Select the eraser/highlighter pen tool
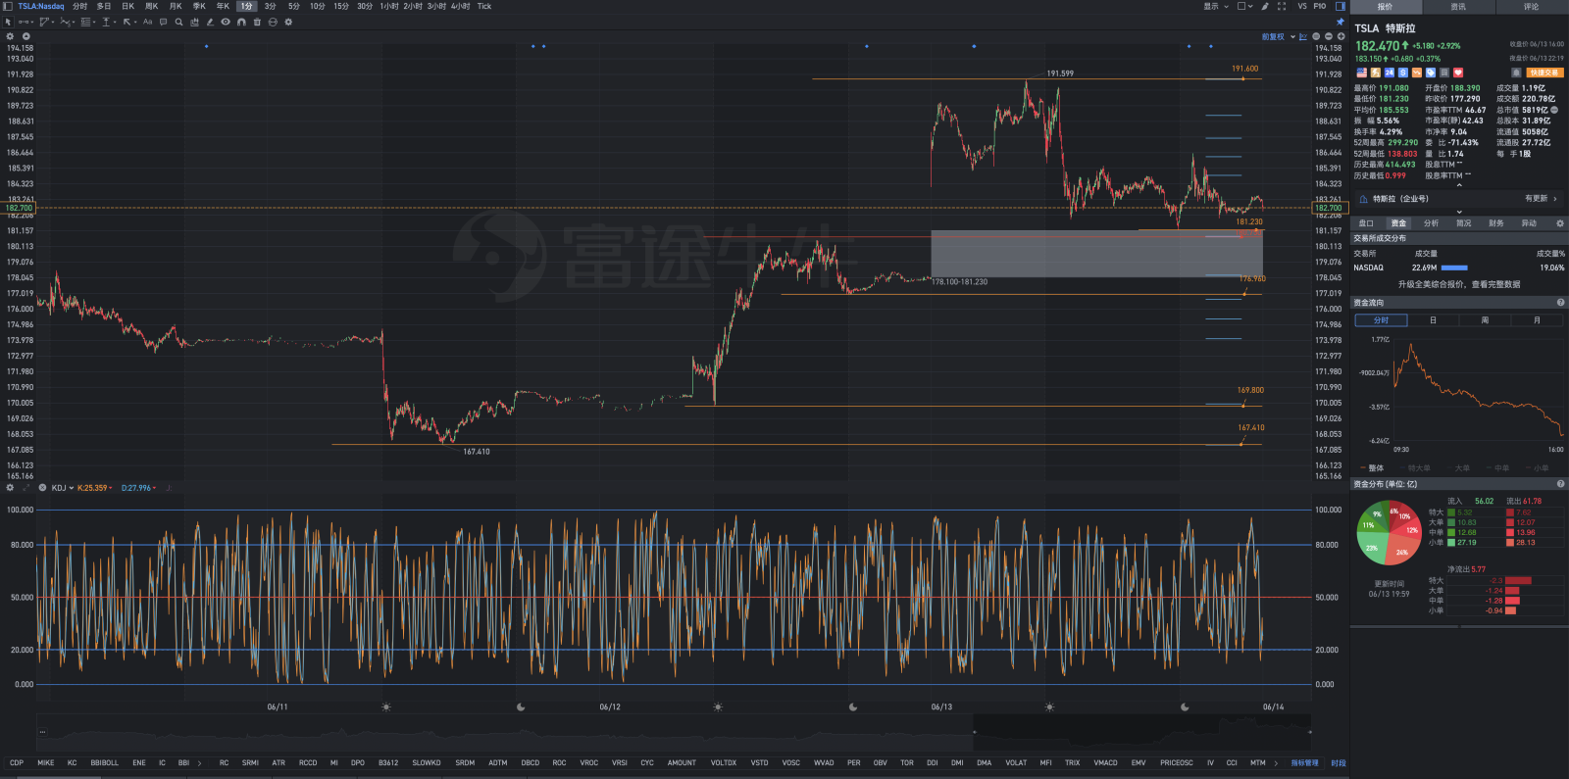Viewport: 1569px width, 779px height. point(210,22)
